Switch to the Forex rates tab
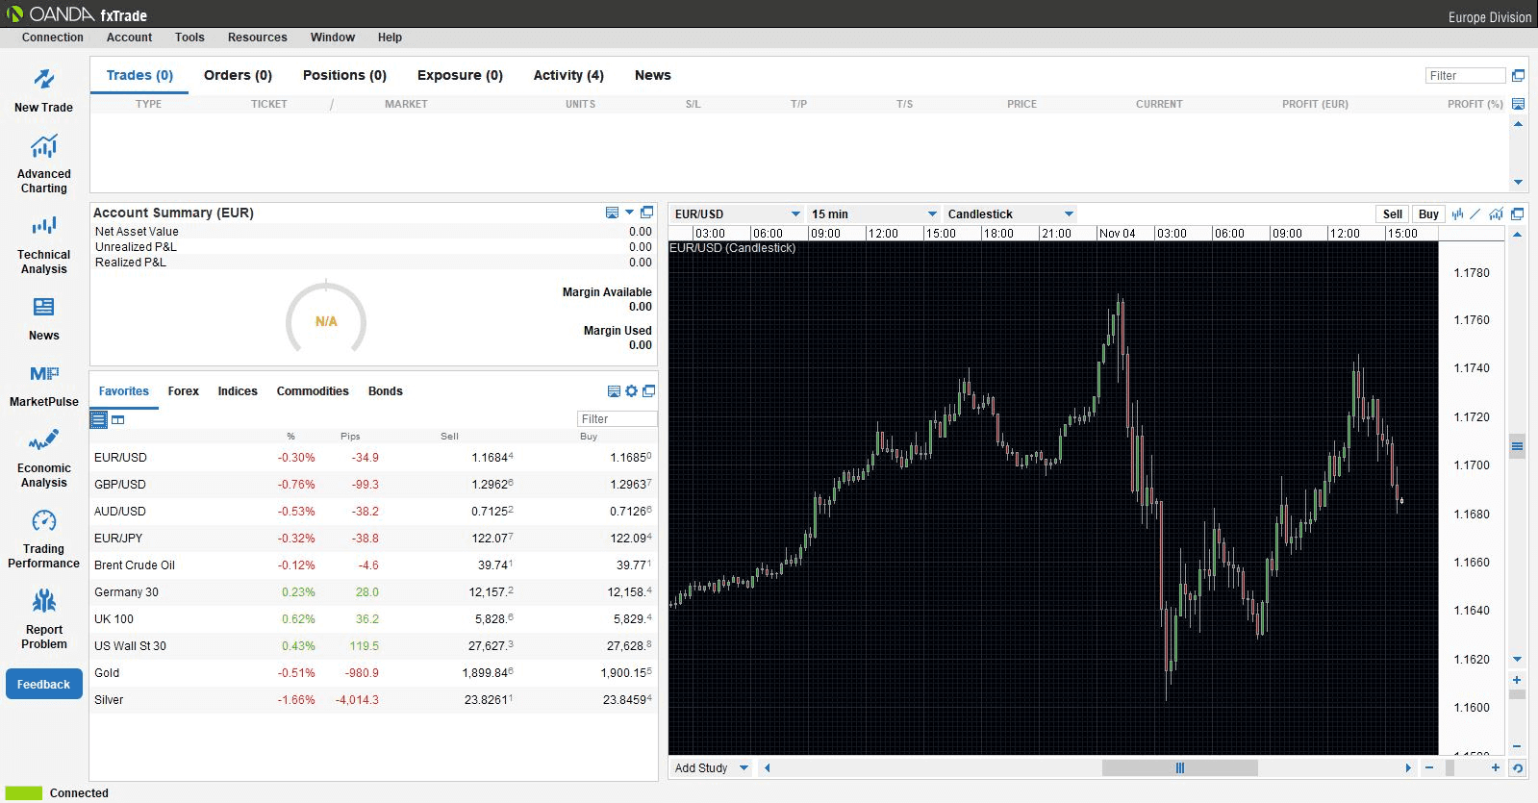 tap(183, 391)
